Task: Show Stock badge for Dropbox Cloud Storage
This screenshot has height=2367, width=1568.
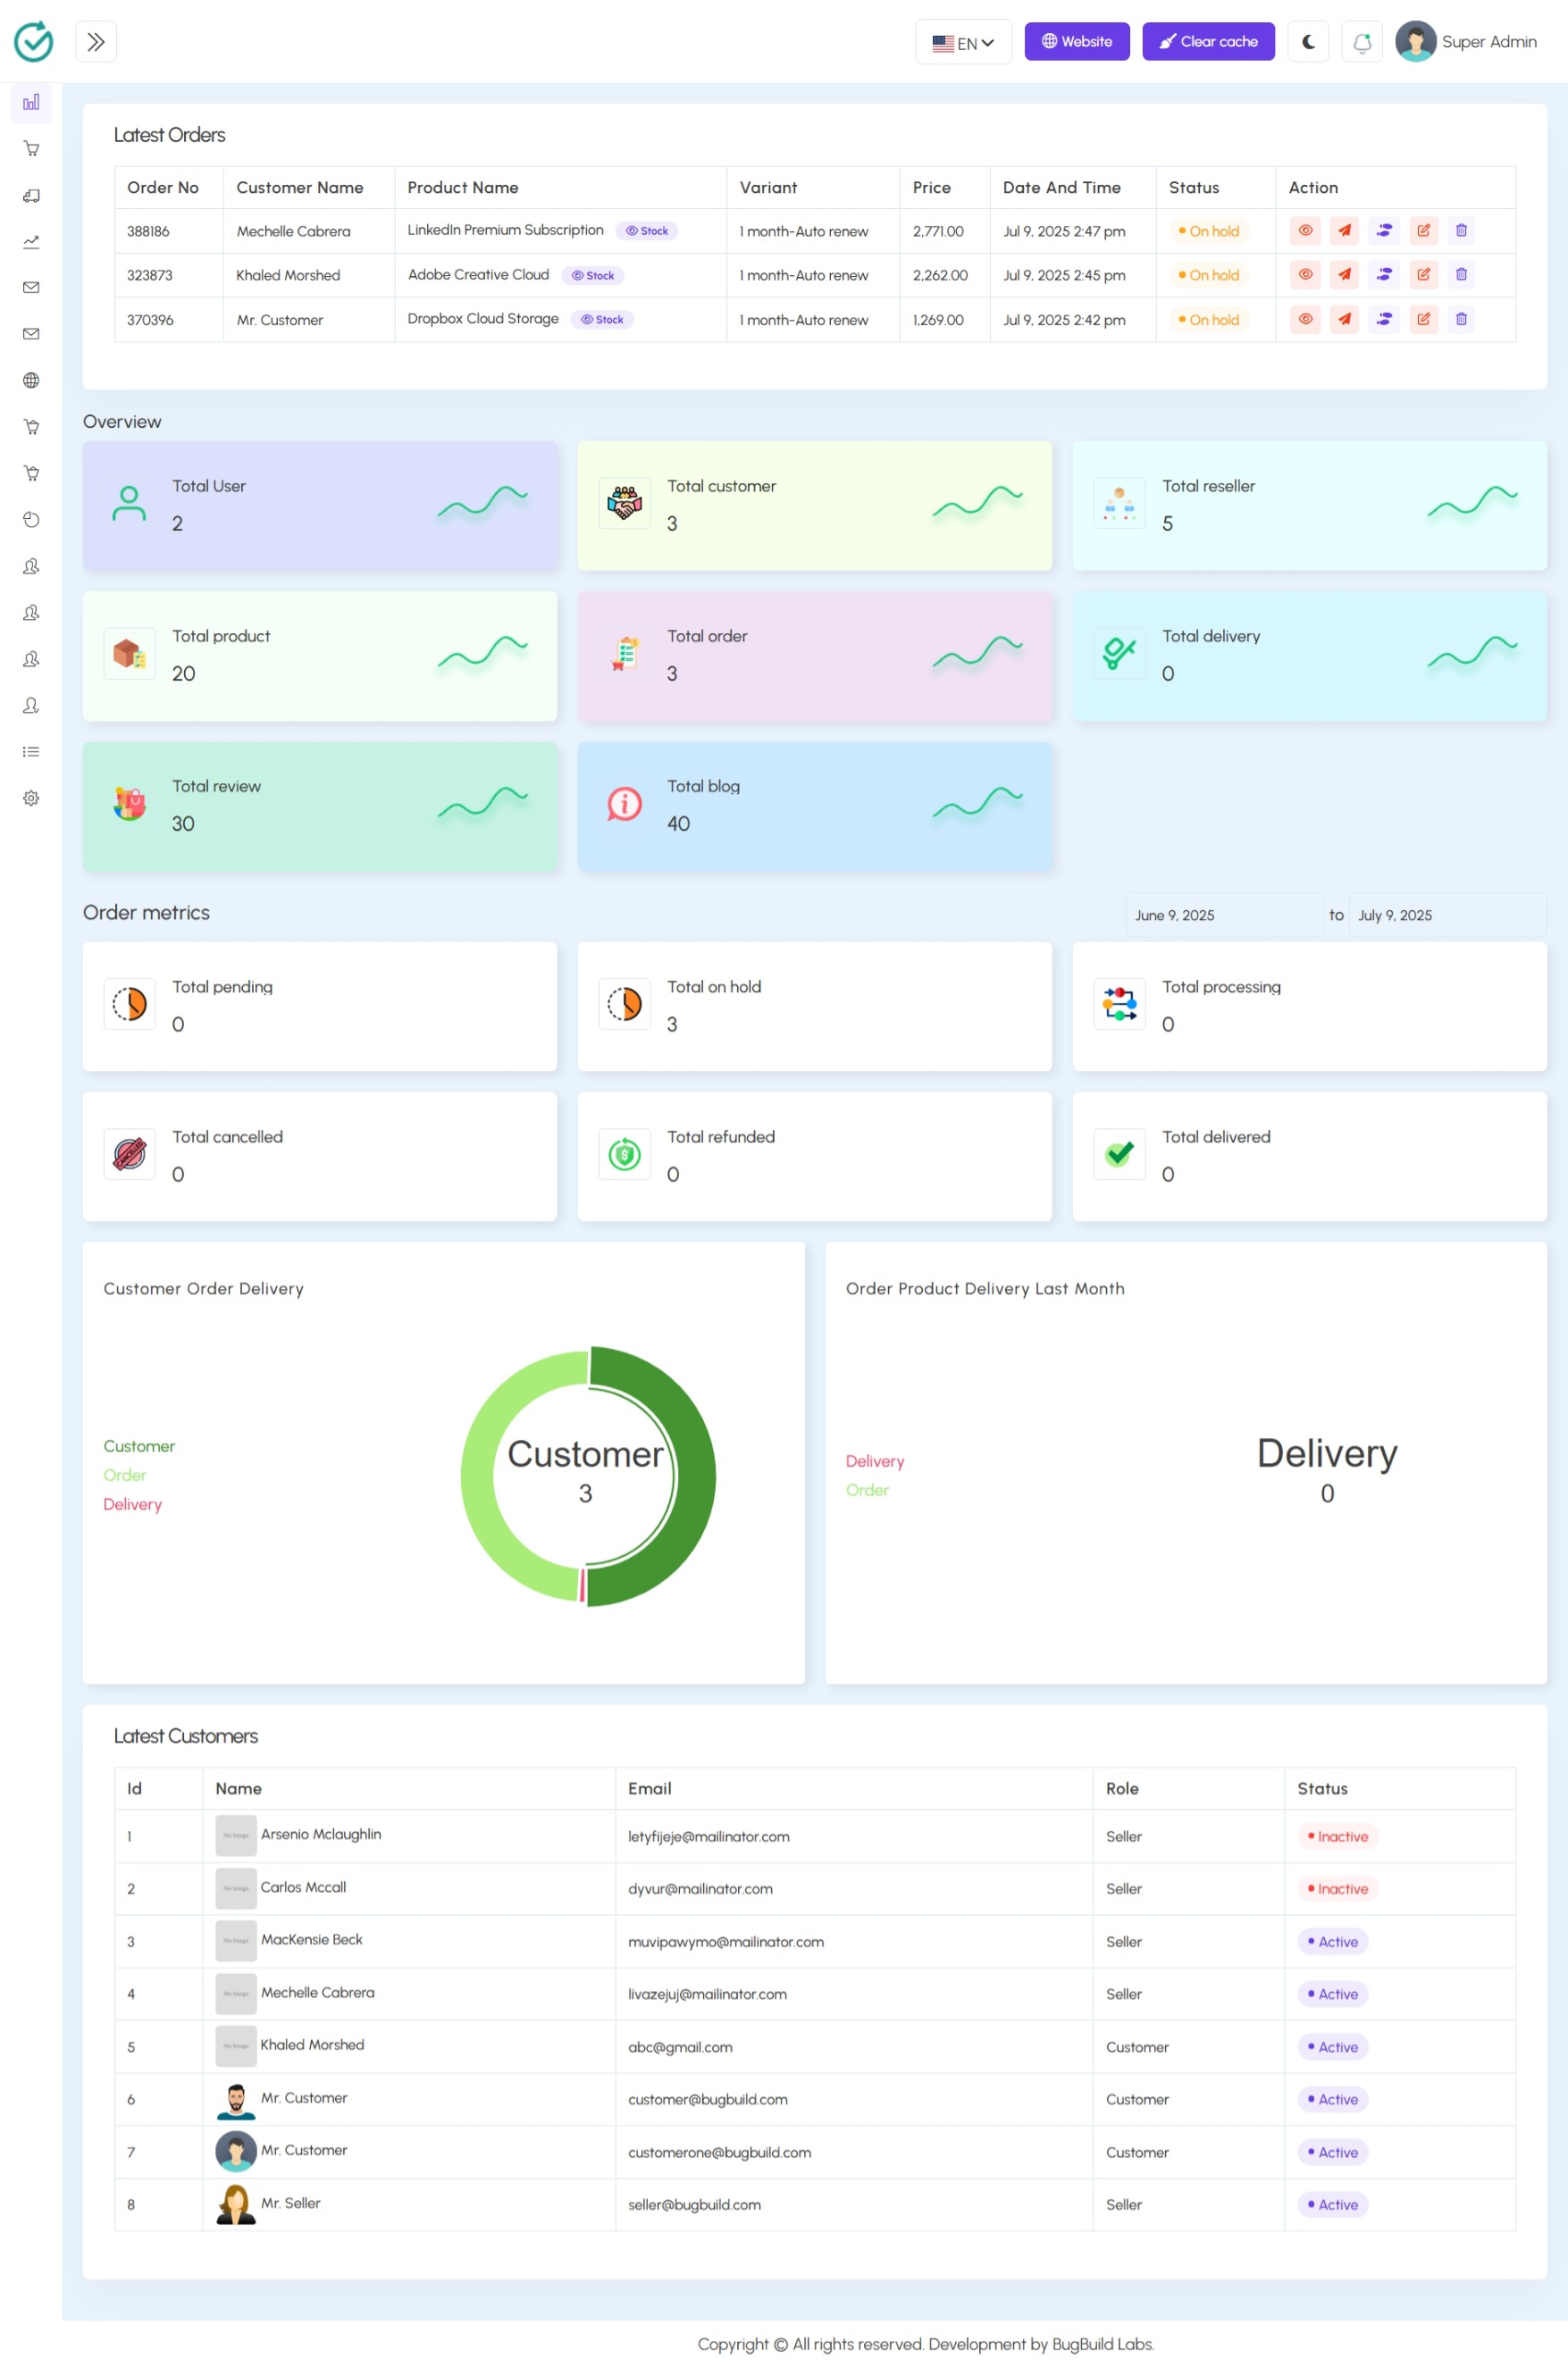Action: tap(602, 320)
